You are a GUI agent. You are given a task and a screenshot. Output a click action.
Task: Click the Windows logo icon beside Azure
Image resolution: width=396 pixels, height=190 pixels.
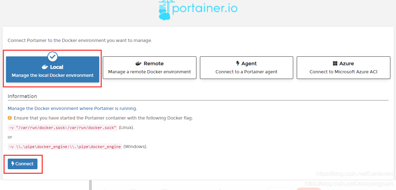(x=335, y=63)
